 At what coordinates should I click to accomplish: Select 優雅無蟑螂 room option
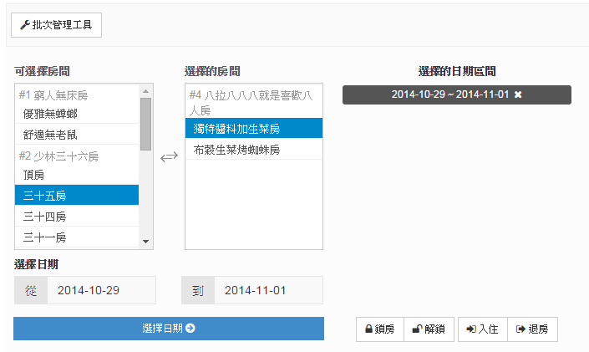(77, 113)
